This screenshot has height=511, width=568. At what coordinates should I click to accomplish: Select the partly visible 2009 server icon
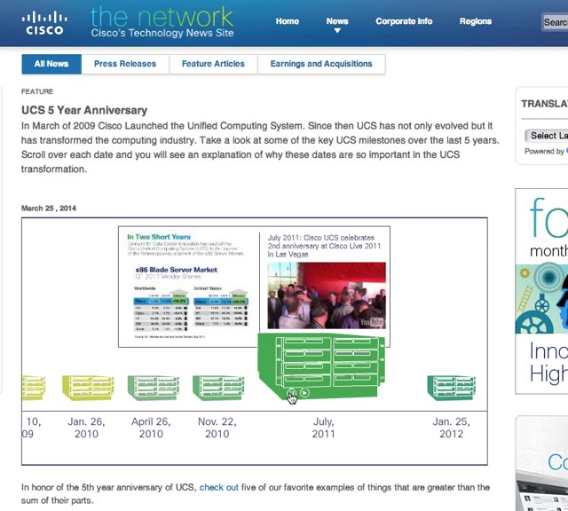pyautogui.click(x=34, y=388)
